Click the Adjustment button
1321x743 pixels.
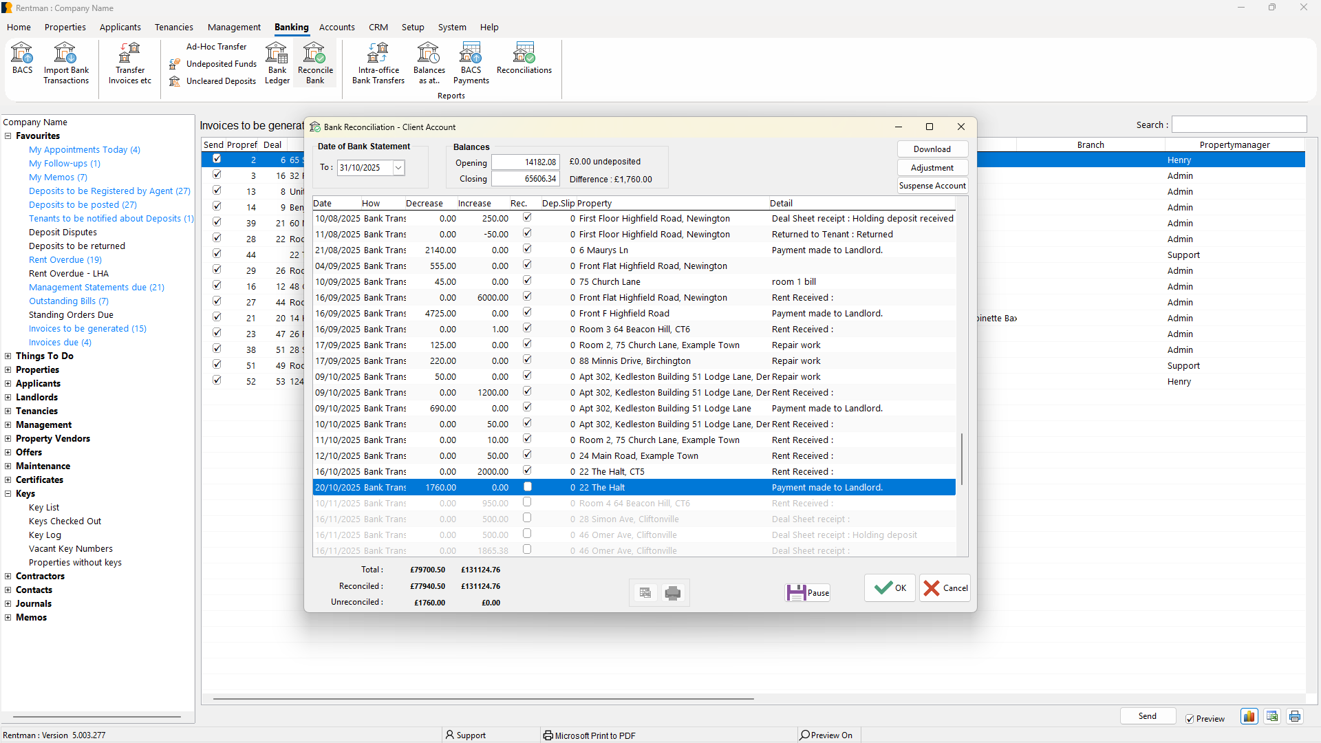[932, 167]
